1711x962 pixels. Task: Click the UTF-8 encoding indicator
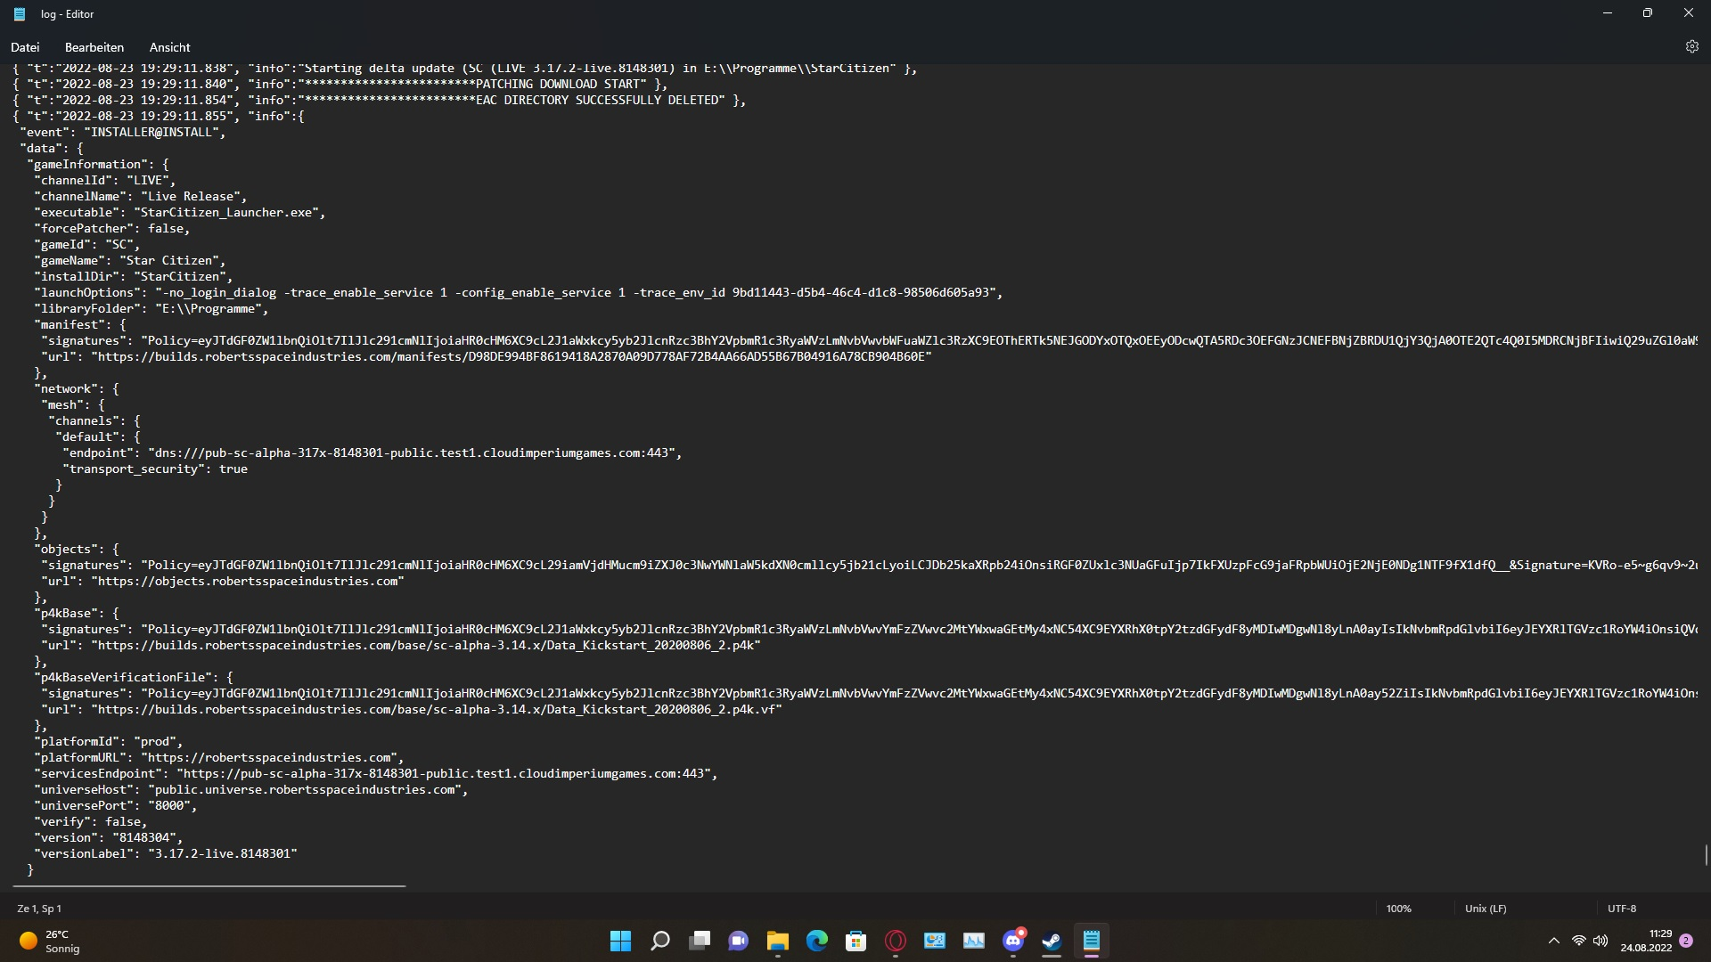(x=1621, y=909)
